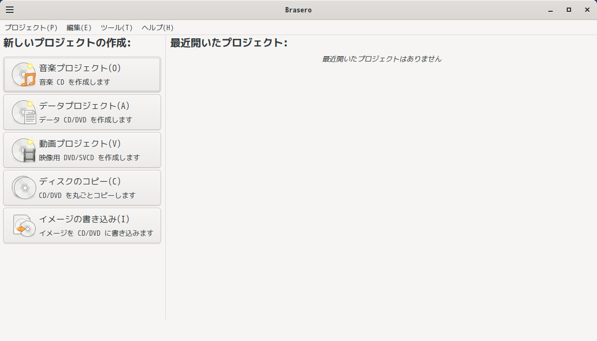Close the Brasero window
This screenshot has height=341, width=597.
coord(587,10)
